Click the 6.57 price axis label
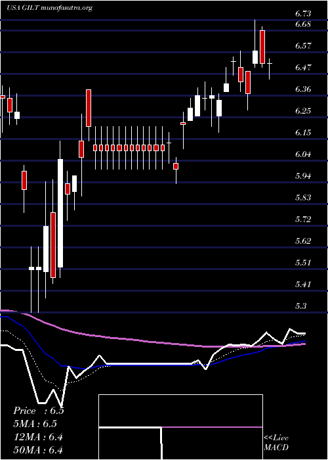Viewport: 328px width, 460px height. (303, 46)
